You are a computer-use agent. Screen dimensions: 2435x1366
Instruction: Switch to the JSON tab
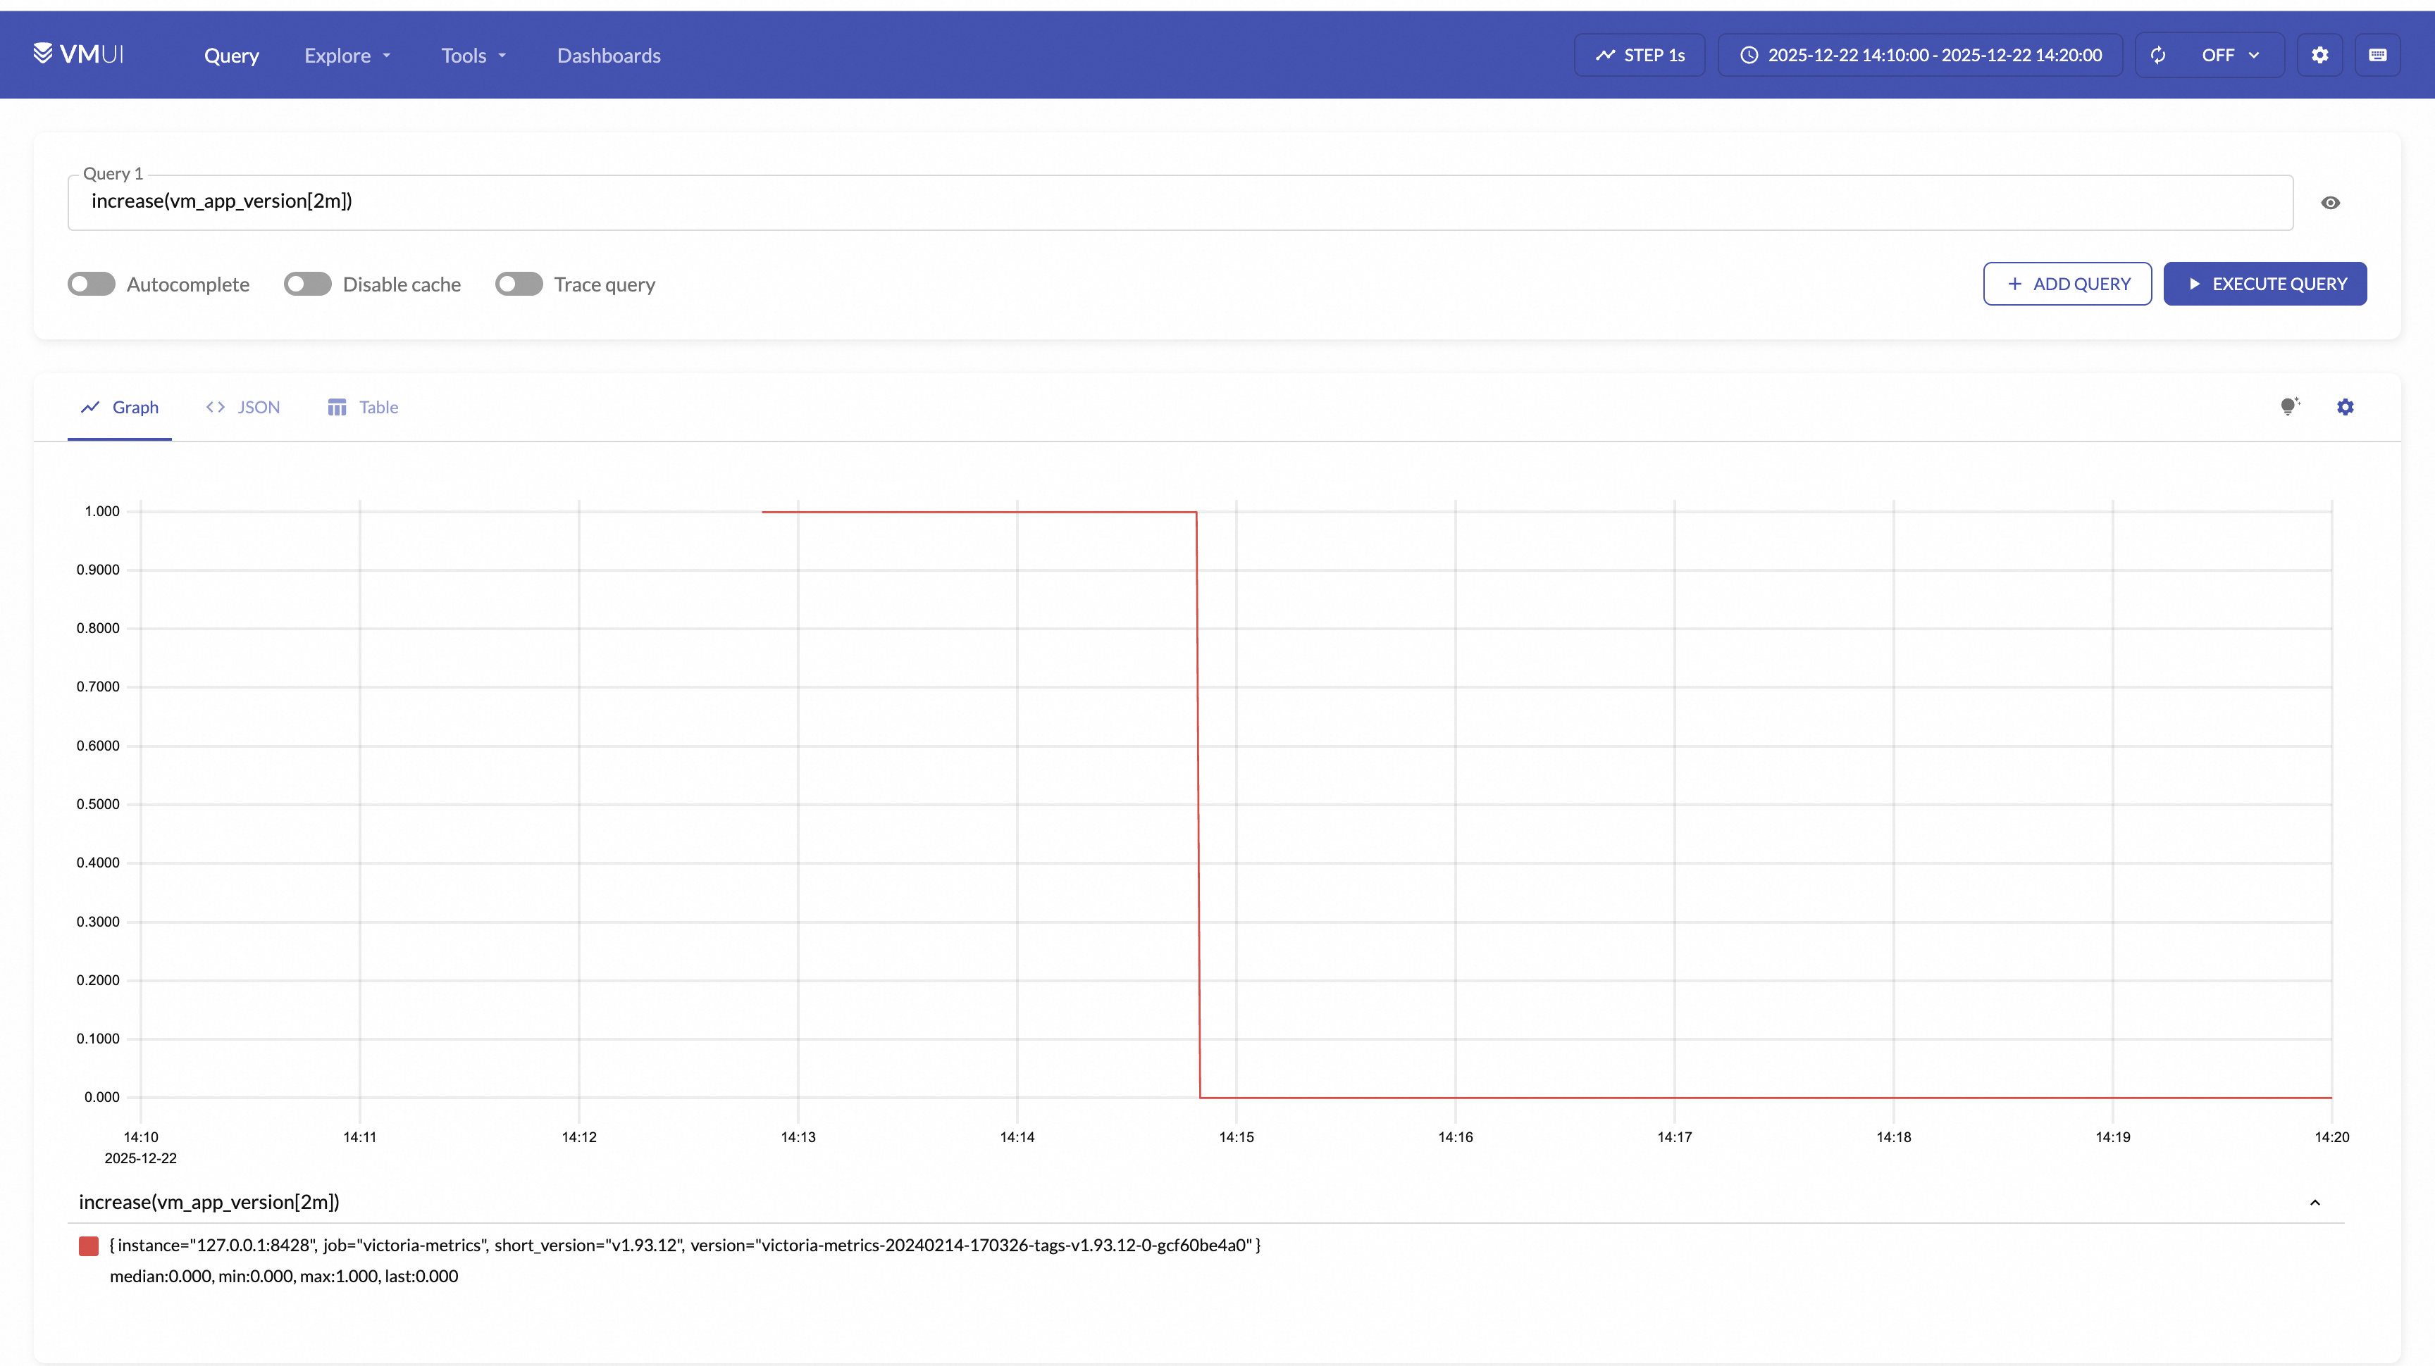coord(243,407)
